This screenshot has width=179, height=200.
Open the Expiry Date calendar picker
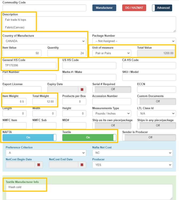pyautogui.click(x=82, y=89)
